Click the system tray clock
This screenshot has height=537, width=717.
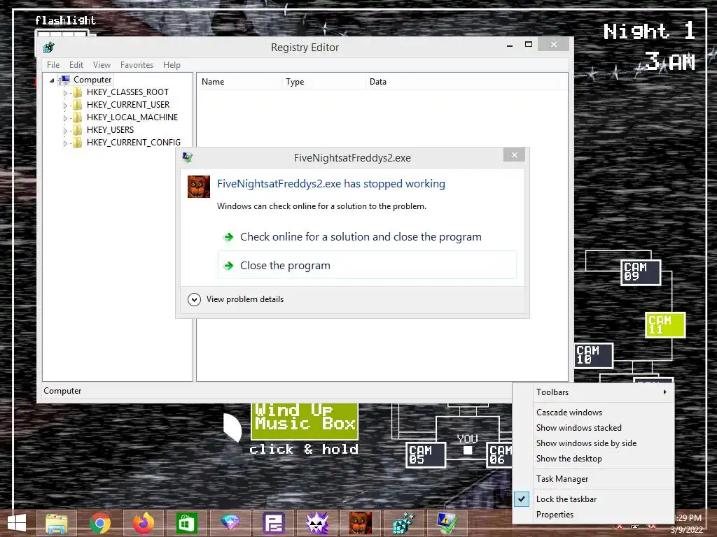[x=689, y=524]
